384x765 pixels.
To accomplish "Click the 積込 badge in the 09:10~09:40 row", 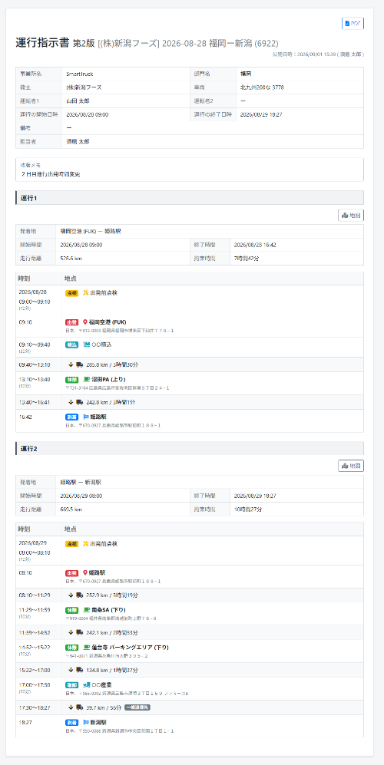I will [72, 345].
